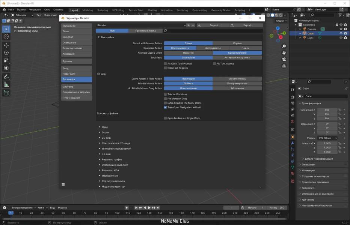Screen dimensions: 350x225
Task: Click the current frame marker in timeline
Action: coord(11,213)
